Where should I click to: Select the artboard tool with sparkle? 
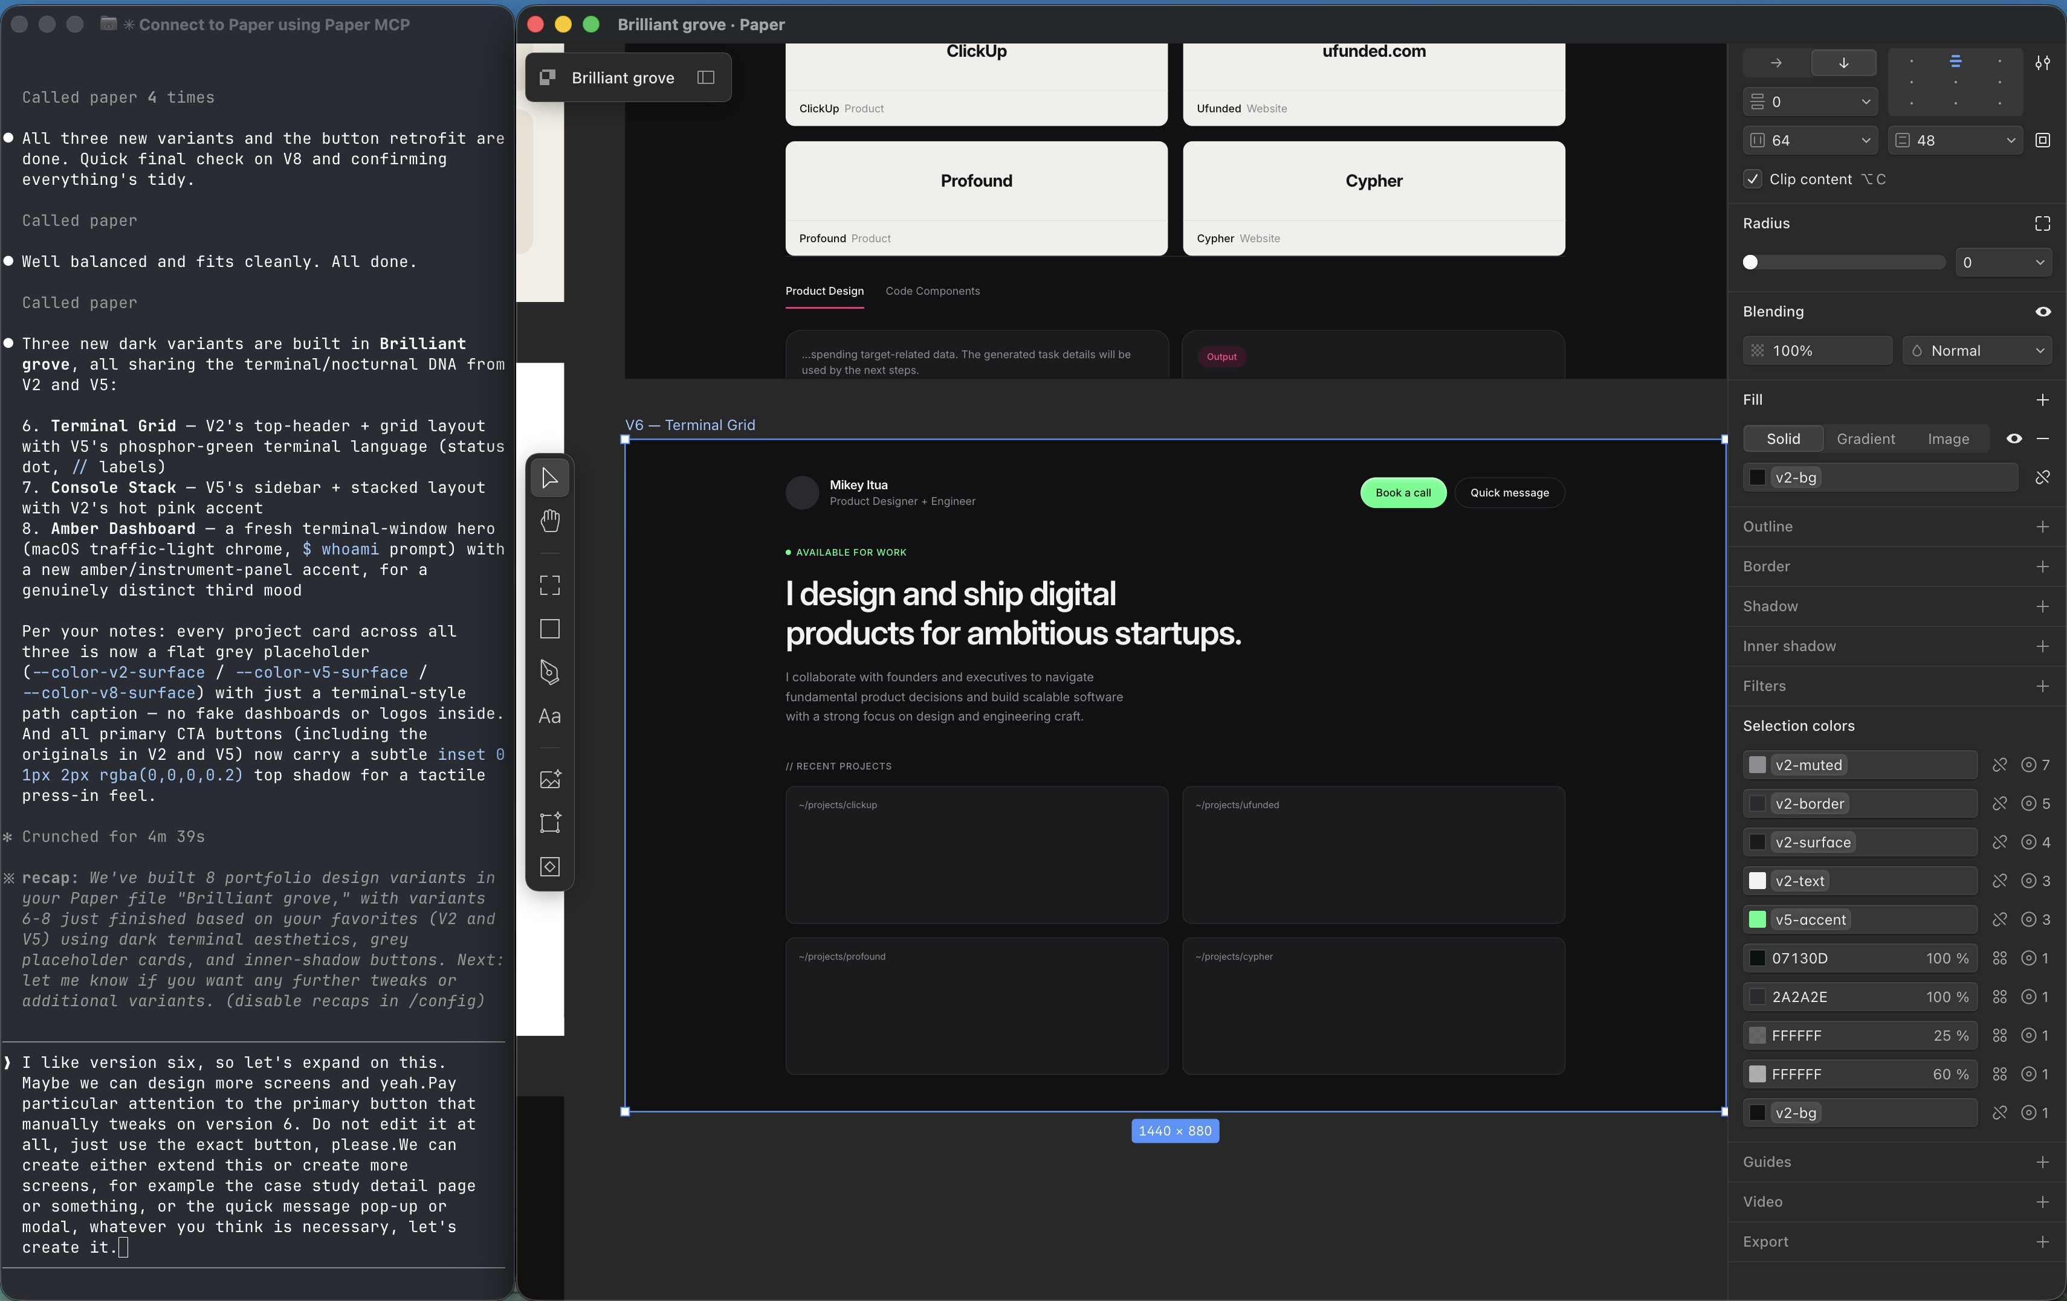(549, 823)
